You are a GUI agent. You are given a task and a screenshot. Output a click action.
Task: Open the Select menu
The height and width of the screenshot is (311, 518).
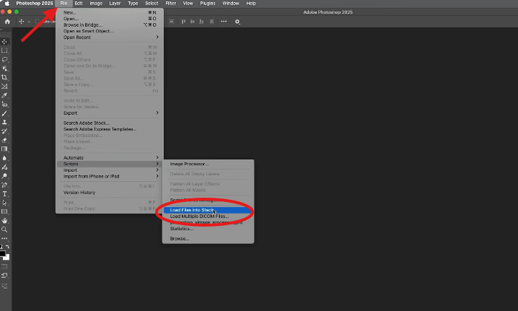point(151,3)
